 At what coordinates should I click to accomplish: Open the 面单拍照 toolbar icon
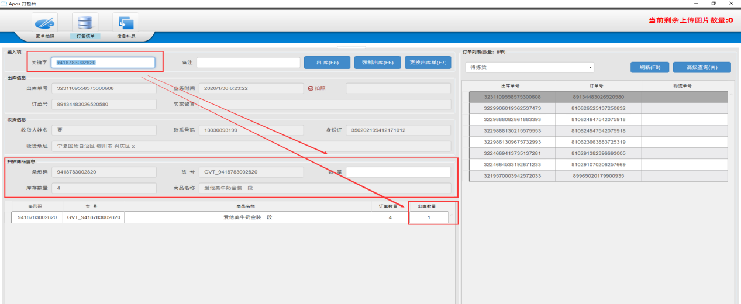(x=45, y=23)
